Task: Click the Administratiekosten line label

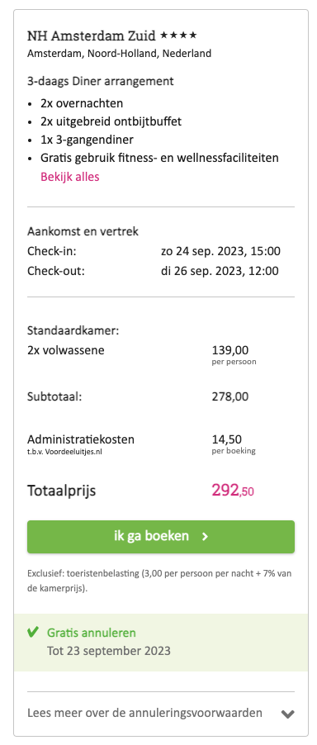Action: pyautogui.click(x=81, y=439)
